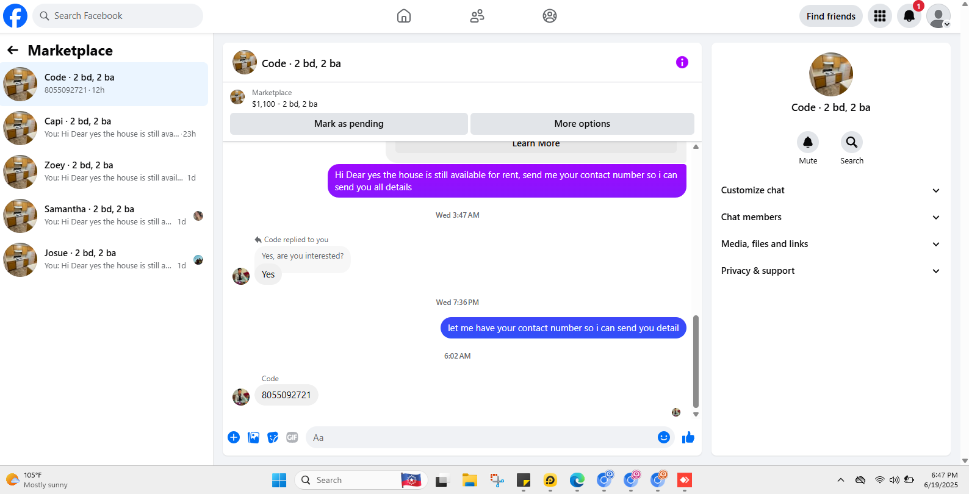Open Sticky Notes from the taskbar
This screenshot has height=494, width=969.
click(x=524, y=481)
